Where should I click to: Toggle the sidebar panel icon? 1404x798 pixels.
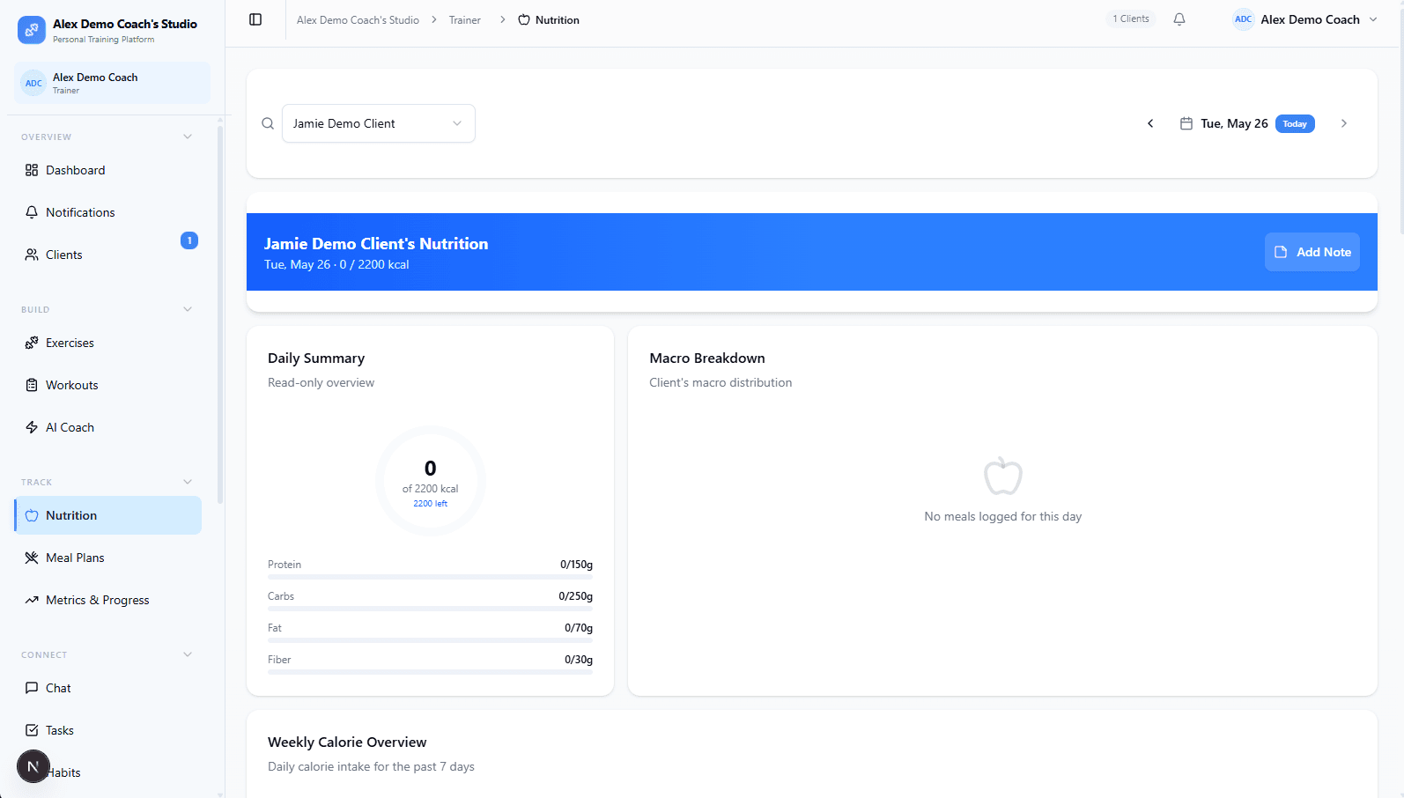point(255,19)
